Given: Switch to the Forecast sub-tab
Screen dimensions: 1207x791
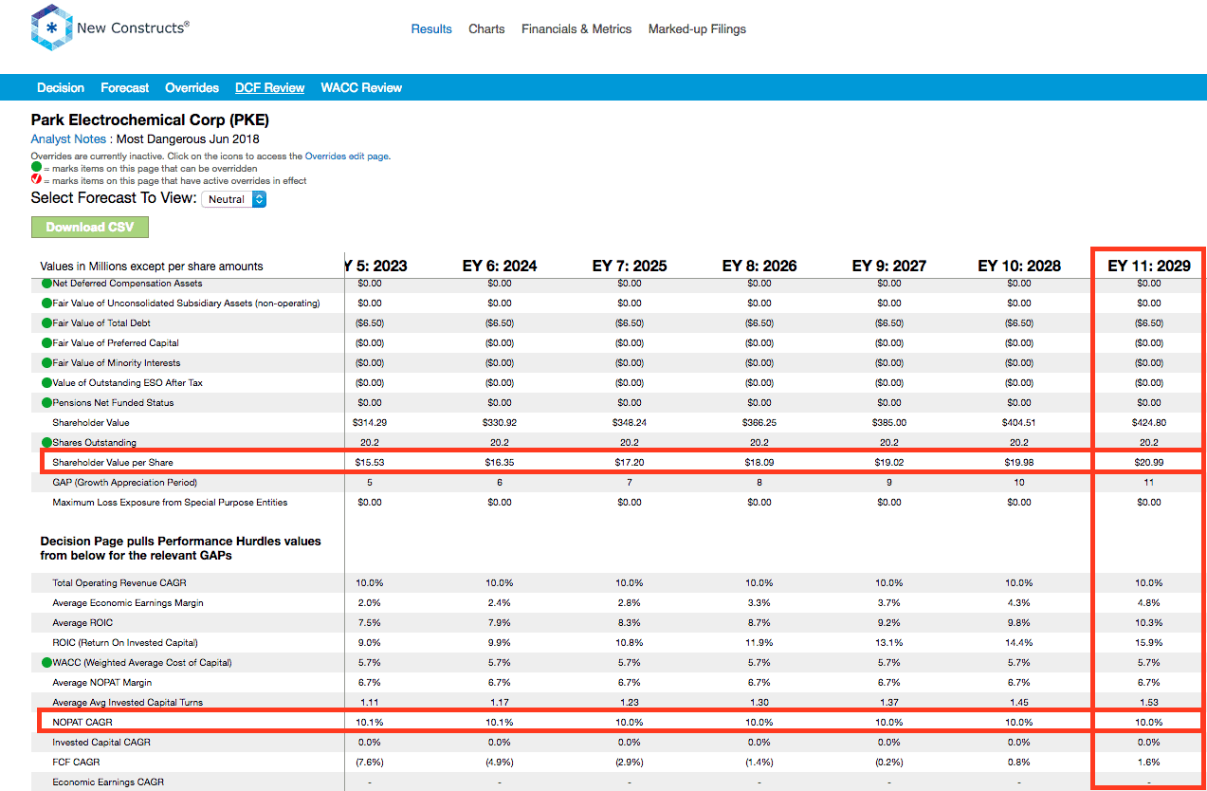Looking at the screenshot, I should pyautogui.click(x=125, y=87).
